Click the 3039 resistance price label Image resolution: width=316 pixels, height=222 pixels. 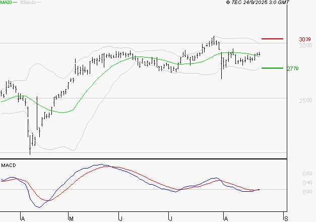(x=304, y=39)
